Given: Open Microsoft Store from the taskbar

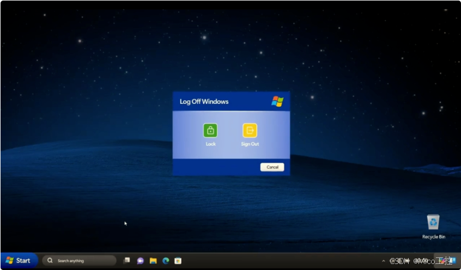Looking at the screenshot, I should click(178, 261).
